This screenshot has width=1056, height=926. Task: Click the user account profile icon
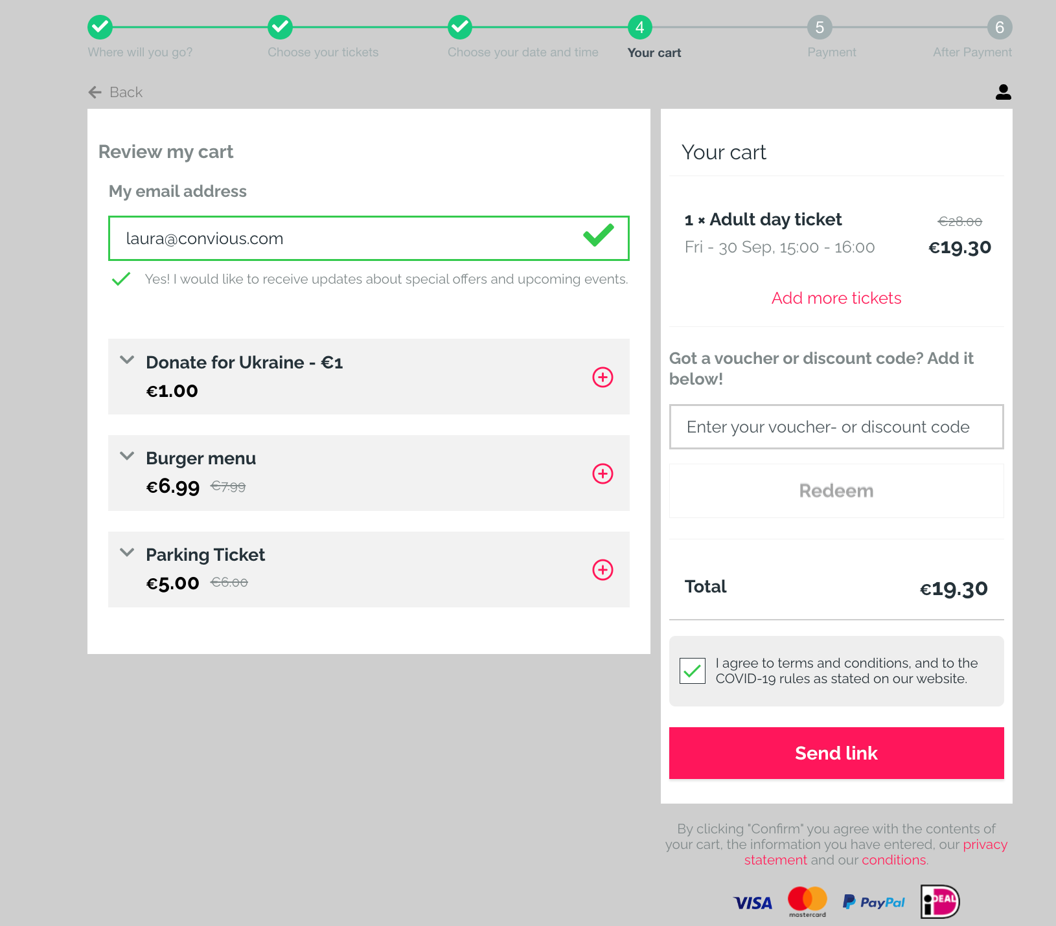[x=1003, y=93]
